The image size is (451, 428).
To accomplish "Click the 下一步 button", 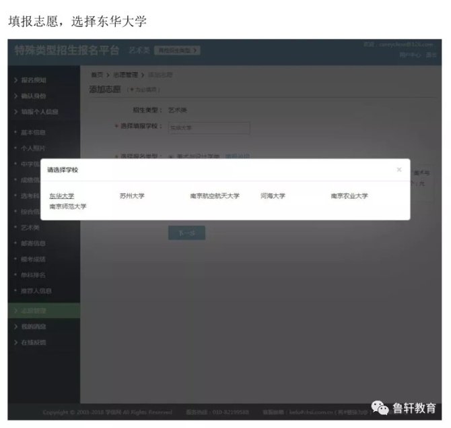I will point(186,233).
